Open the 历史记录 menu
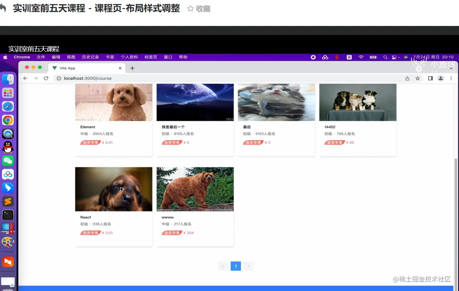This screenshot has height=291, width=459. (x=90, y=57)
